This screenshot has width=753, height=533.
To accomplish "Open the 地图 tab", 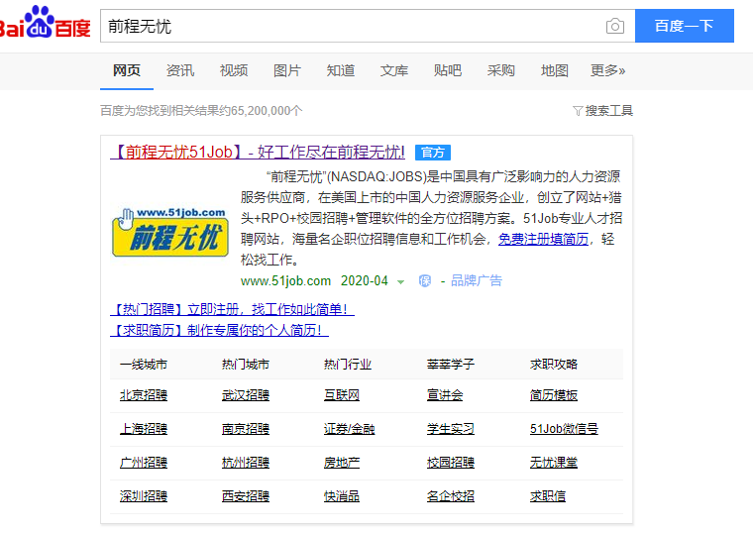I will 555,70.
